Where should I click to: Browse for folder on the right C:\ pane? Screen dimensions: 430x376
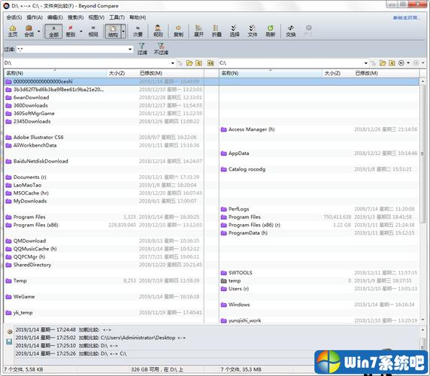pos(383,63)
